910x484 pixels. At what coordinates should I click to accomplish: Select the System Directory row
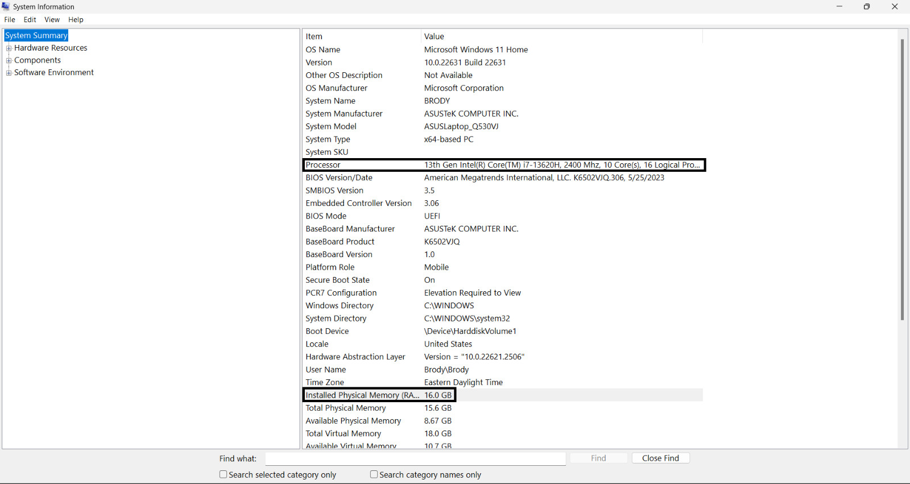click(503, 318)
